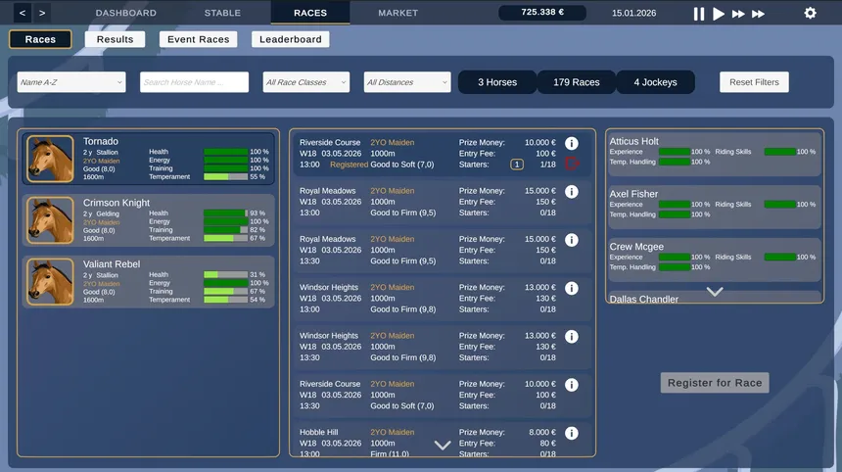
Task: Show info for Windsor Heights 13:00 race
Action: coord(572,288)
